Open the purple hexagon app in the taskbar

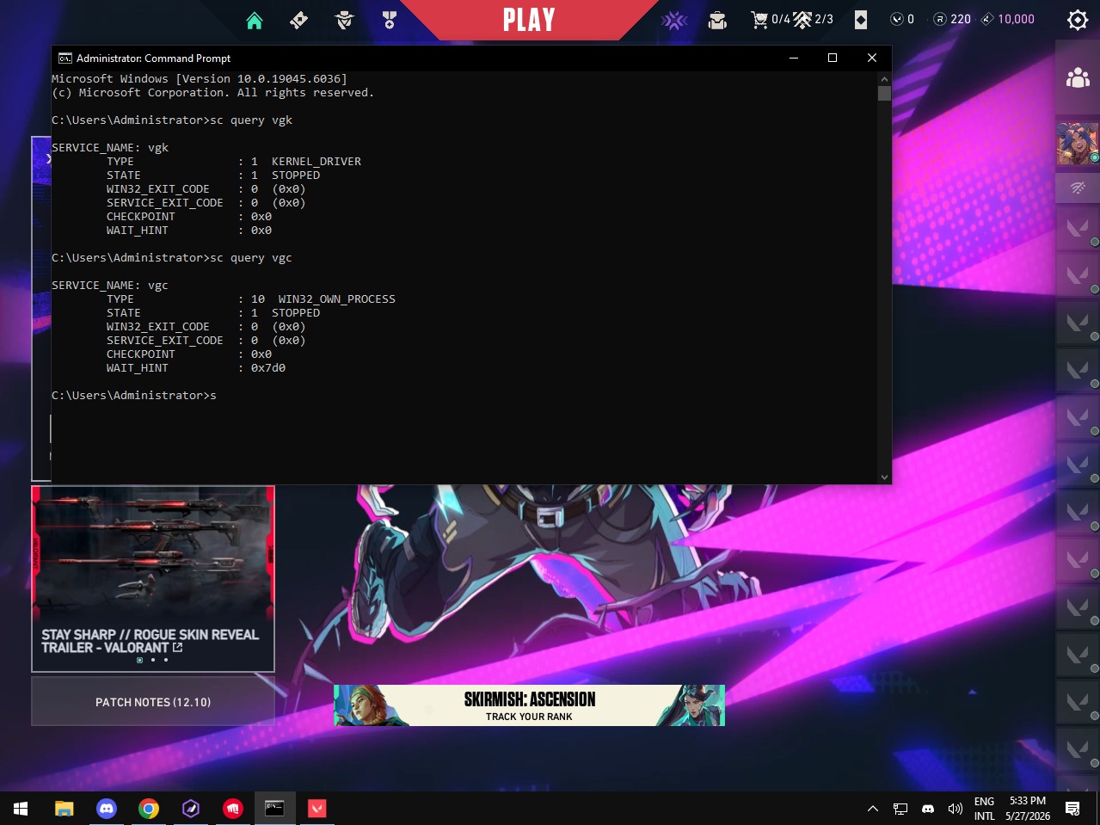(x=191, y=809)
